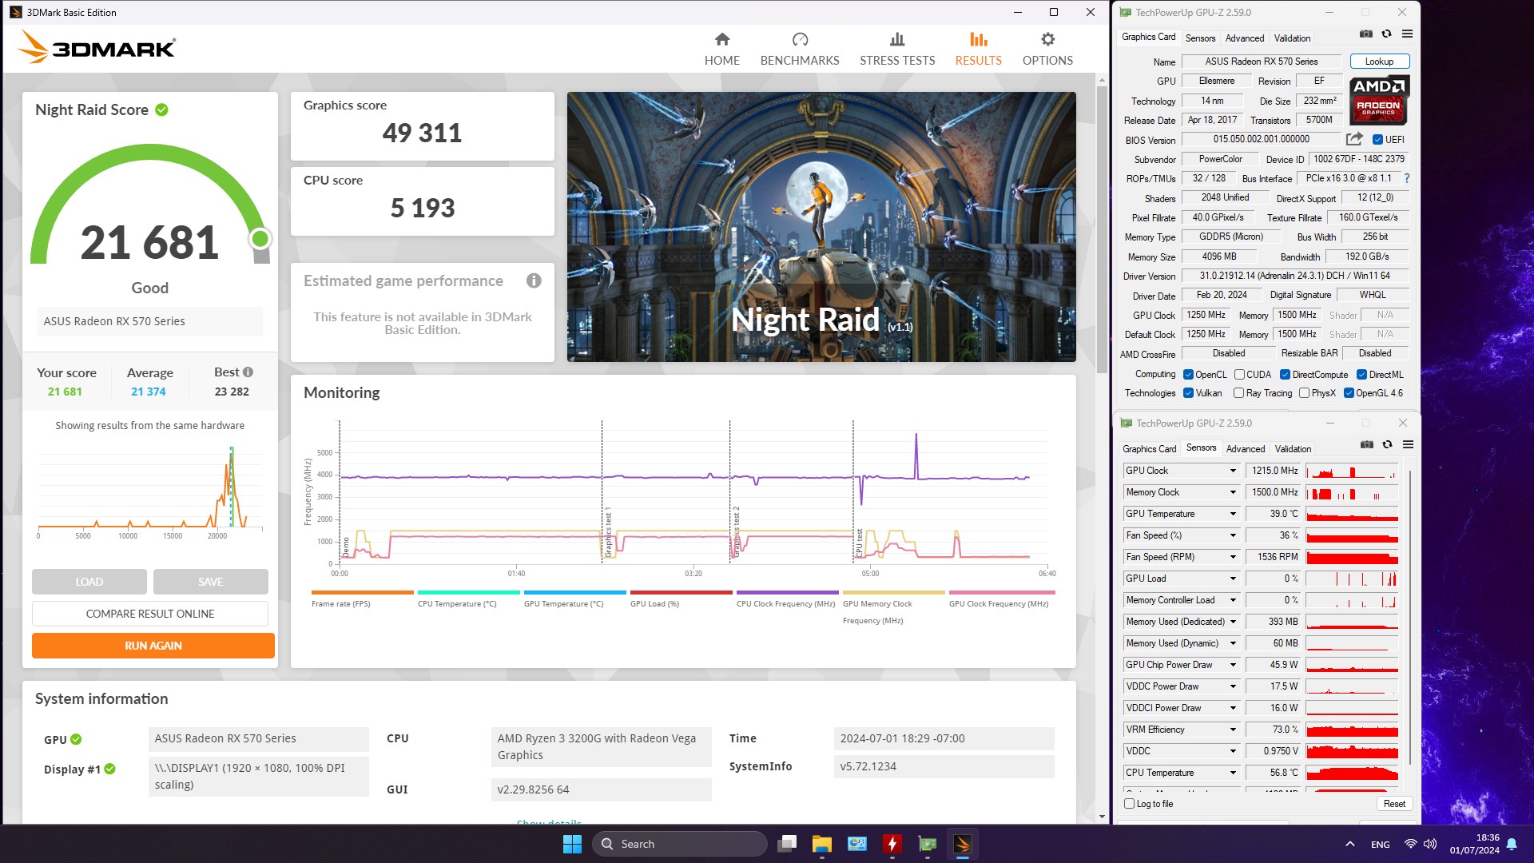Expand the Memory Controller Load dropdown
Image resolution: width=1534 pixels, height=863 pixels.
click(1233, 600)
